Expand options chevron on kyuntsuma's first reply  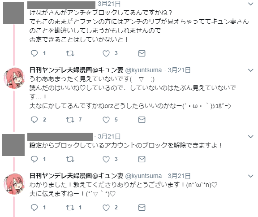click(x=250, y=70)
